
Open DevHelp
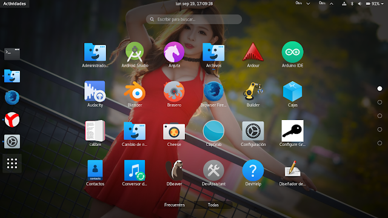tap(253, 173)
